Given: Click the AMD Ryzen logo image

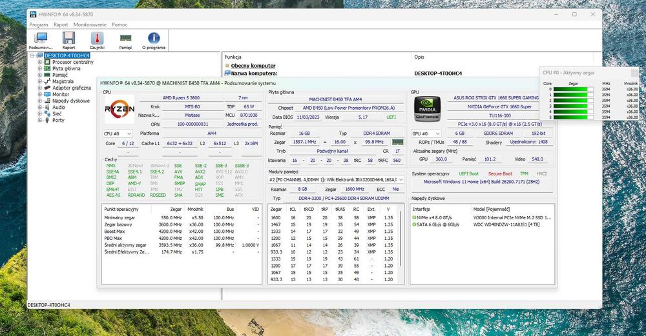Looking at the screenshot, I should pyautogui.click(x=120, y=109).
